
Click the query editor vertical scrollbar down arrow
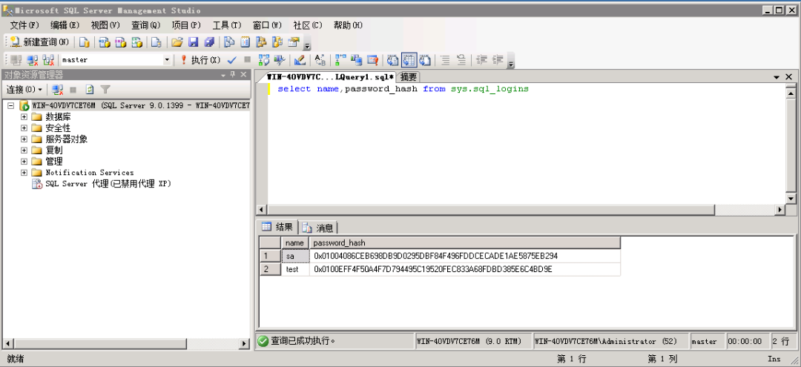tap(791, 199)
